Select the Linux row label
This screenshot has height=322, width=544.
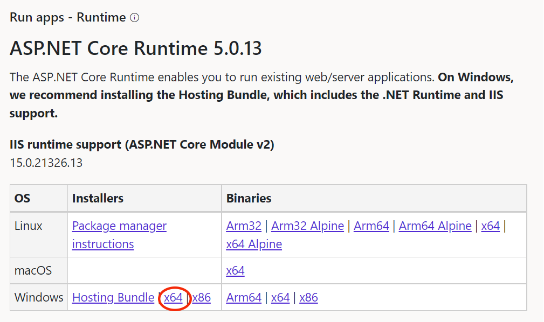pyautogui.click(x=29, y=226)
